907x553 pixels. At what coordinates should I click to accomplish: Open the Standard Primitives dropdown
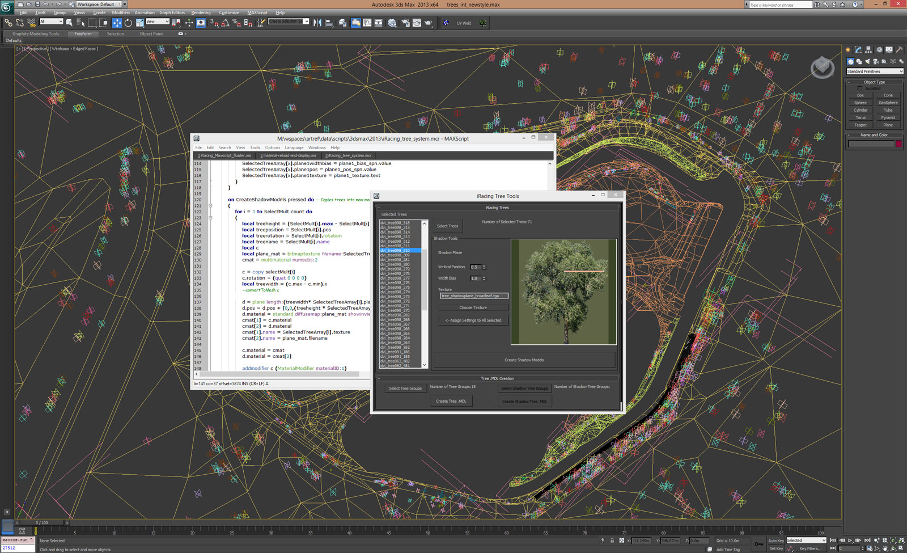click(875, 71)
